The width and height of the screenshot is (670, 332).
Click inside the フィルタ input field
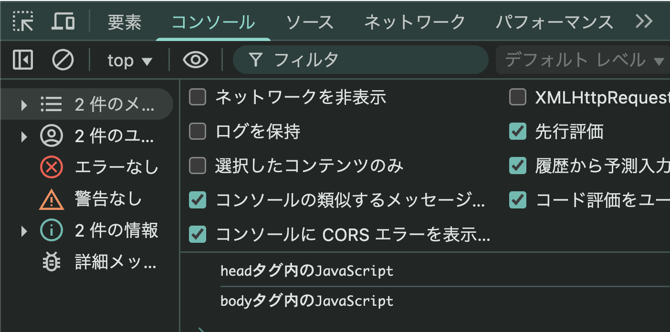click(x=334, y=60)
